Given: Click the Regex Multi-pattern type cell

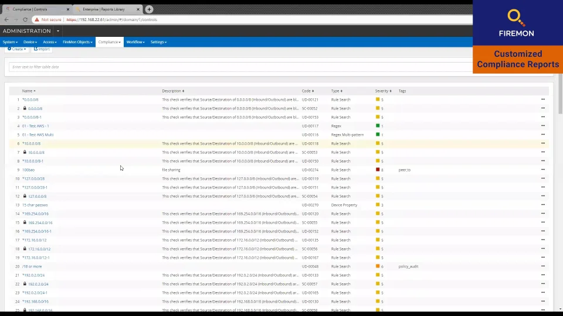Looking at the screenshot, I should coord(347,135).
